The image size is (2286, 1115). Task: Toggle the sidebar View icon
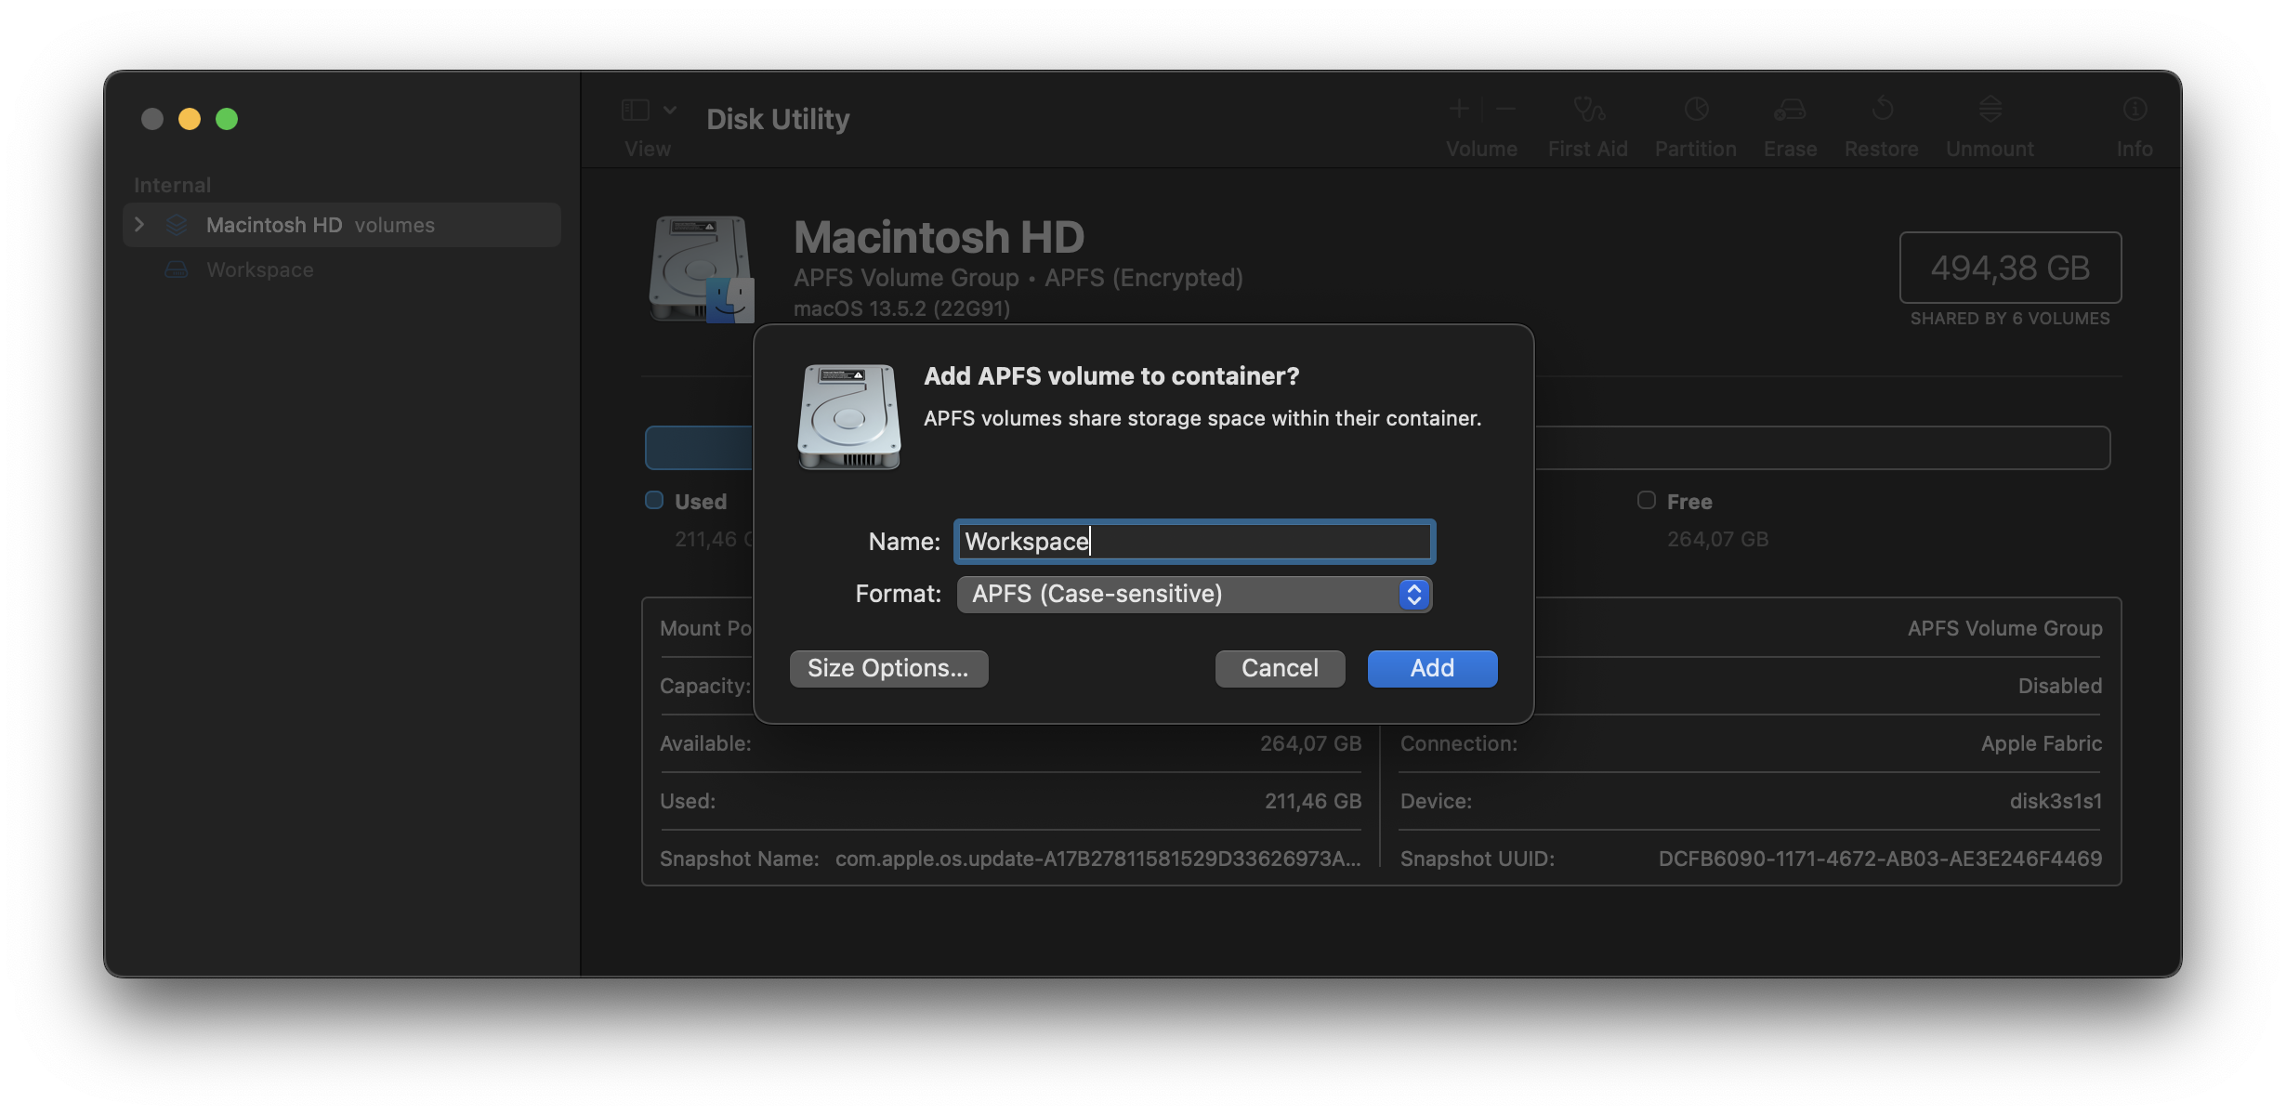click(x=636, y=111)
